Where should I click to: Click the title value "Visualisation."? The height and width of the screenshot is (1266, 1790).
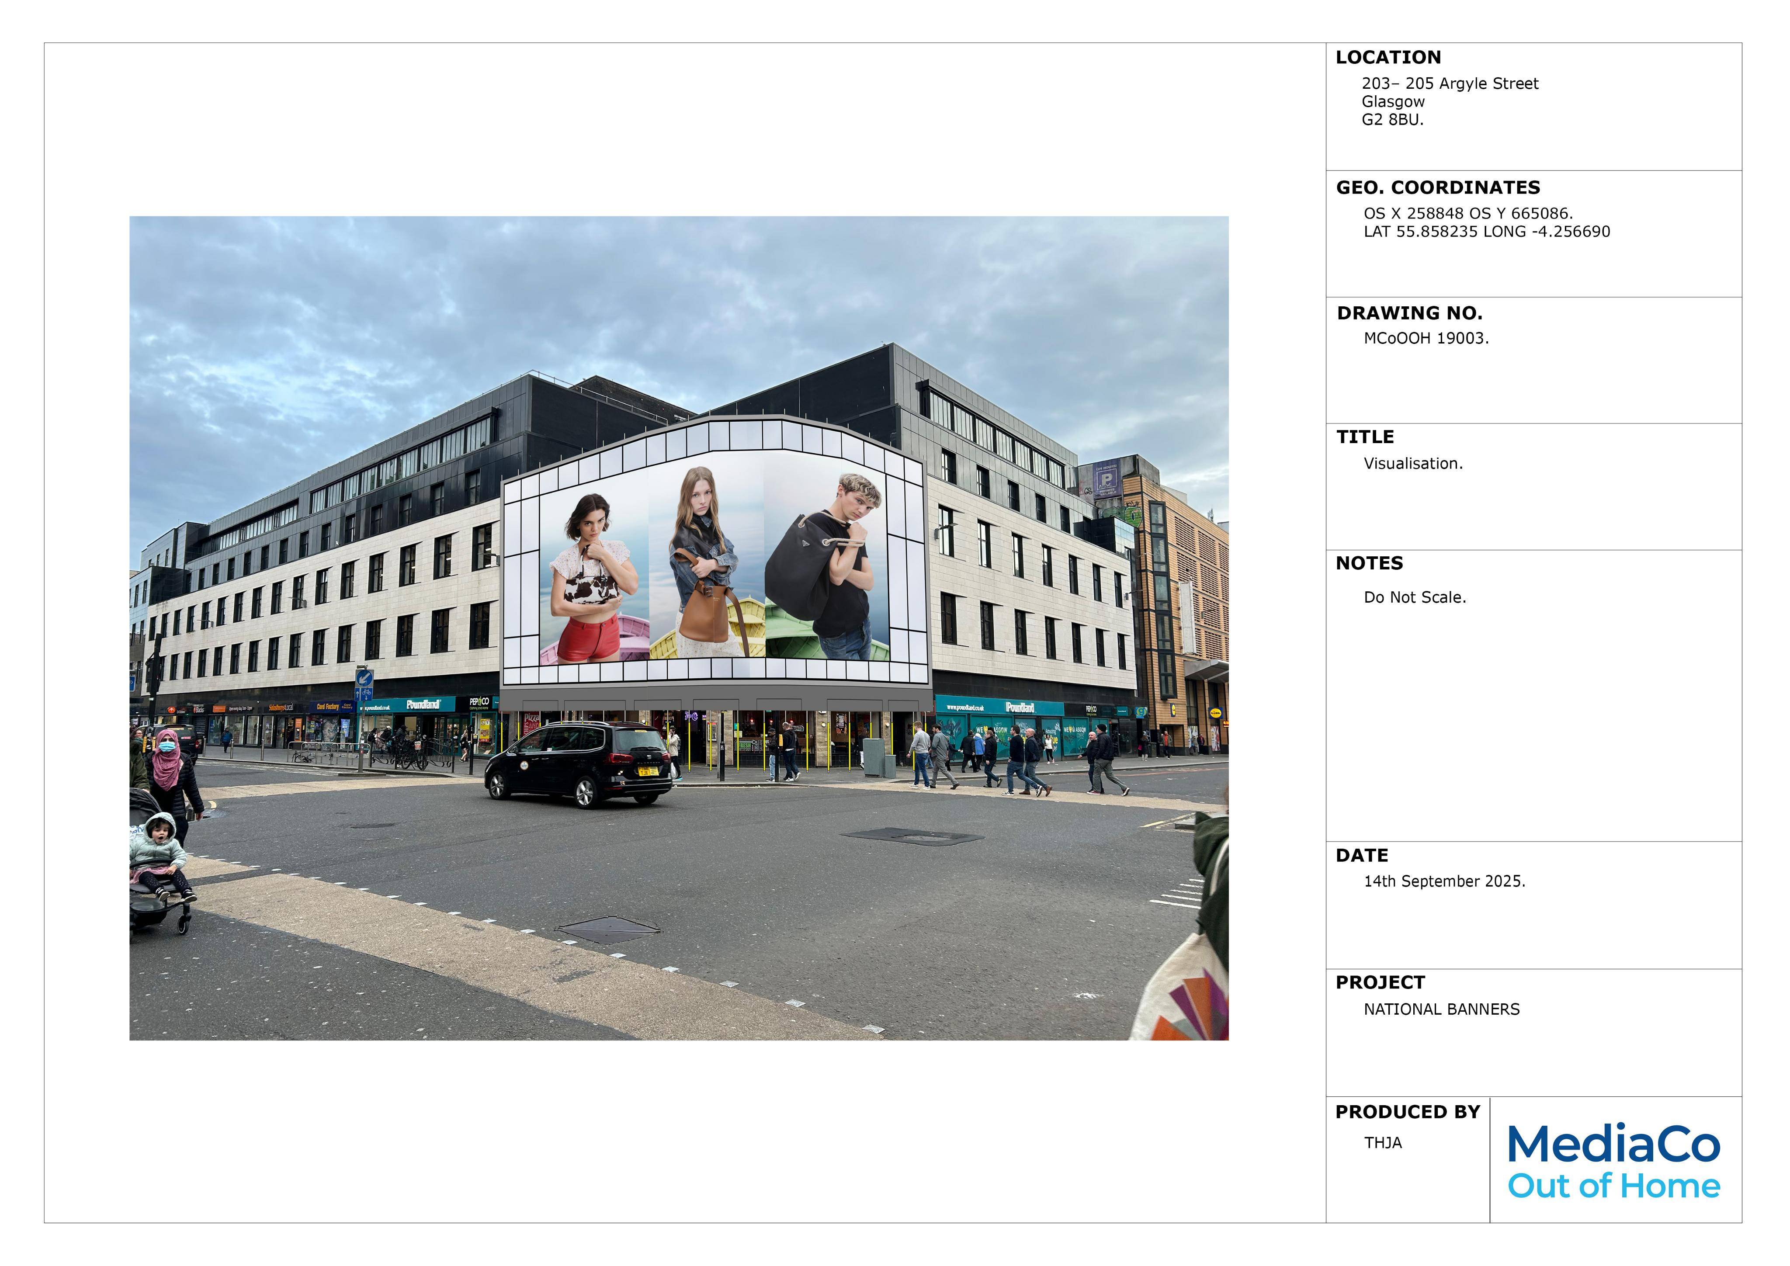pyautogui.click(x=1413, y=463)
